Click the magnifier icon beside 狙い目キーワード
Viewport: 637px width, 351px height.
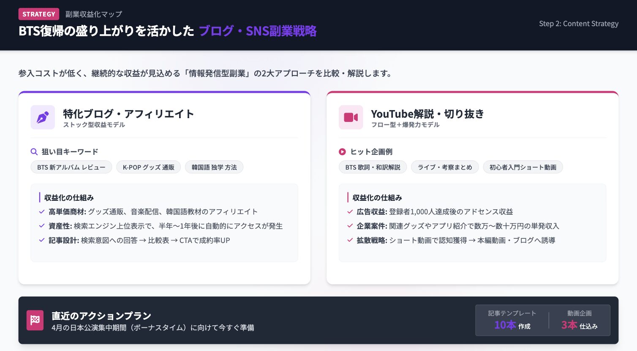click(34, 152)
